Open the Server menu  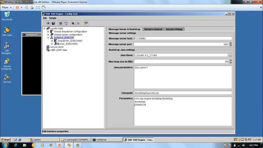[x=53, y=18]
